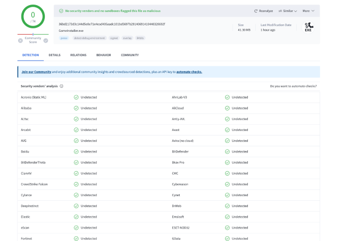Open the RELATIONS tab
Image resolution: width=341 pixels, height=241 pixels.
tap(78, 55)
